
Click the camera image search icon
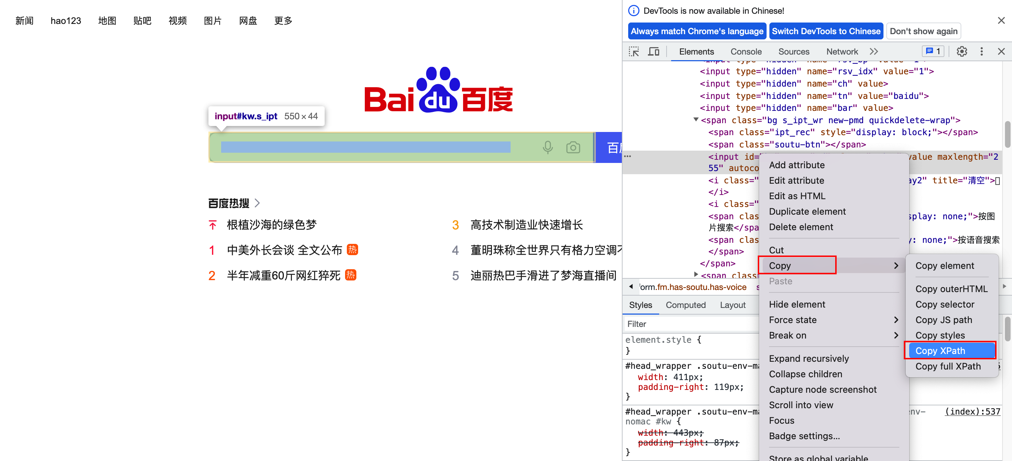point(573,147)
